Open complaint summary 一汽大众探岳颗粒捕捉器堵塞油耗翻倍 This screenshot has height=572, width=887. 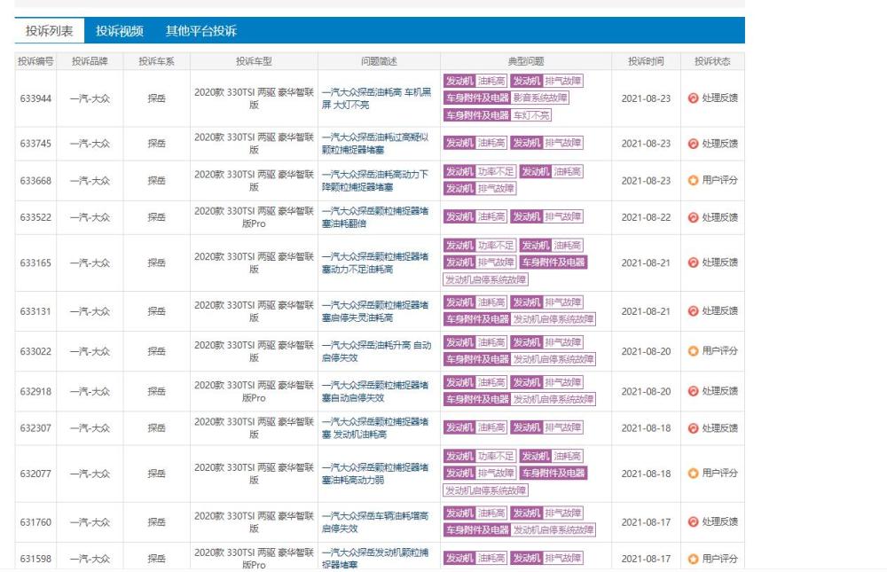[x=375, y=217]
